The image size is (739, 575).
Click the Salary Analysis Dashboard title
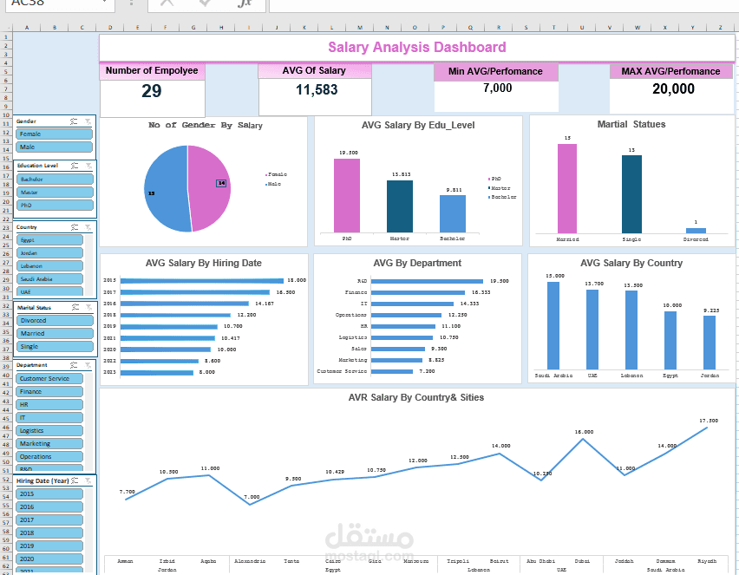coord(417,47)
